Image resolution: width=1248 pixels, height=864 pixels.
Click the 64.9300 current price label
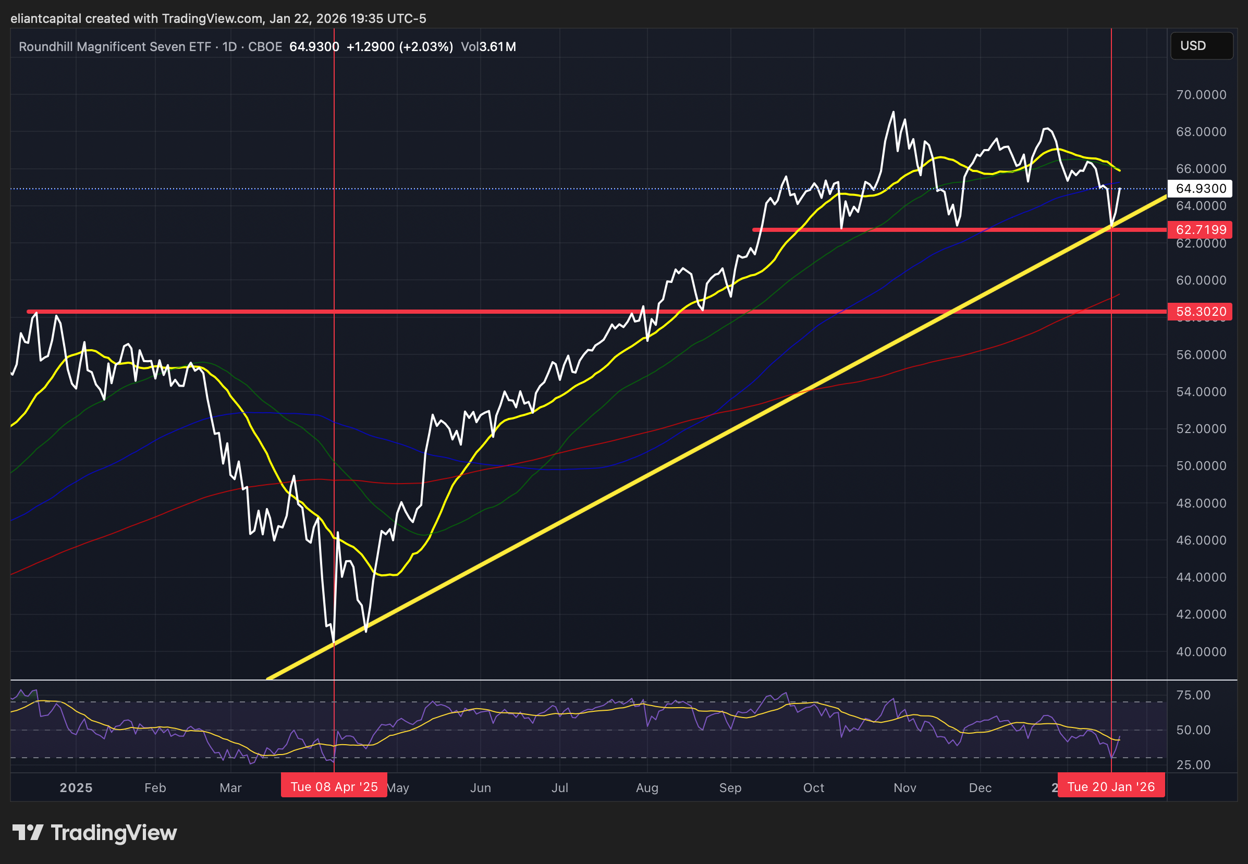(x=1200, y=189)
